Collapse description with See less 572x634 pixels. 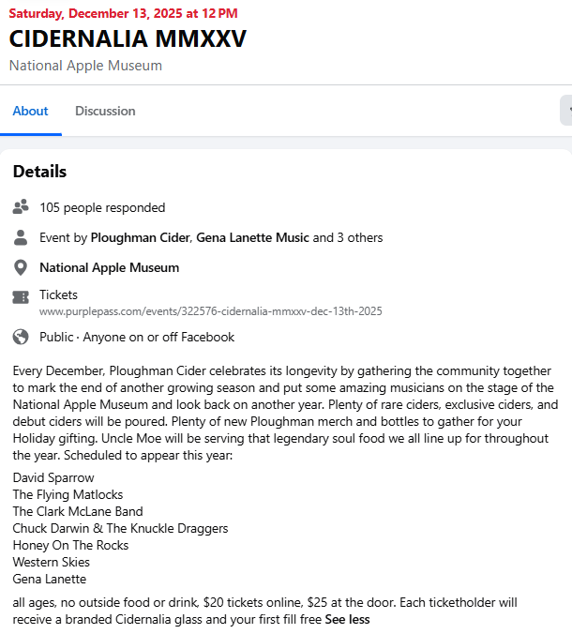coord(347,619)
